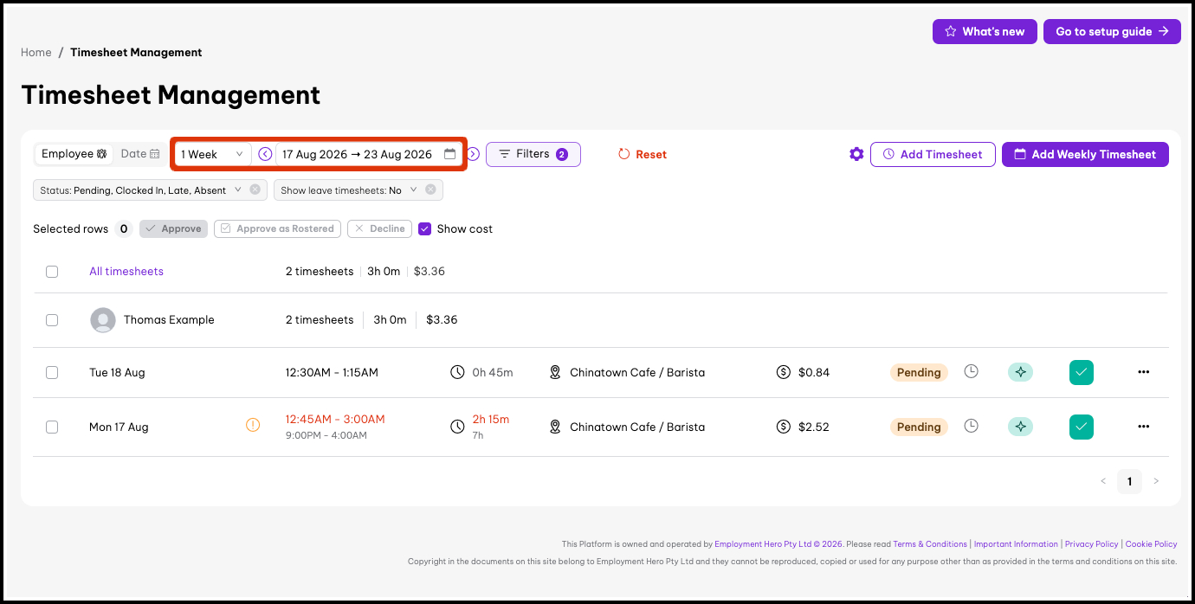Open What's new
1195x604 pixels.
pyautogui.click(x=985, y=31)
